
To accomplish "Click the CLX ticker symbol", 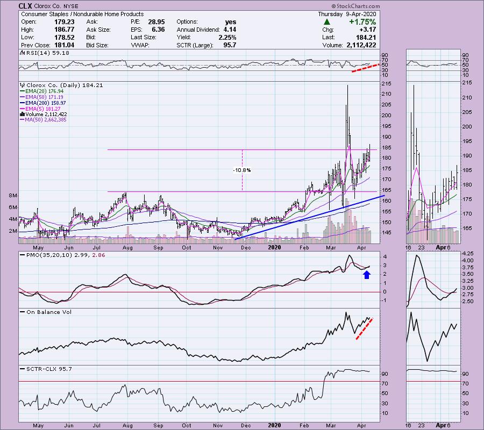I will coord(26,6).
